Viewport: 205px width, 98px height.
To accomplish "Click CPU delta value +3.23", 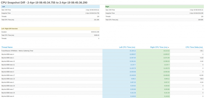I will pyautogui.click(x=202, y=58).
